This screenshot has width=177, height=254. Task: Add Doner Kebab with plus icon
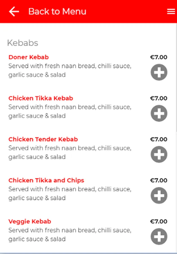click(159, 72)
